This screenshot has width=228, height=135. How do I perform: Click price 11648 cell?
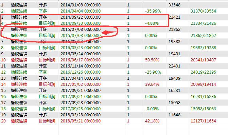pyautogui.click(x=175, y=115)
